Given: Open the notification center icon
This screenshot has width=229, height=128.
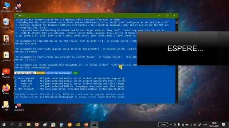Looking at the screenshot, I should (224, 125).
